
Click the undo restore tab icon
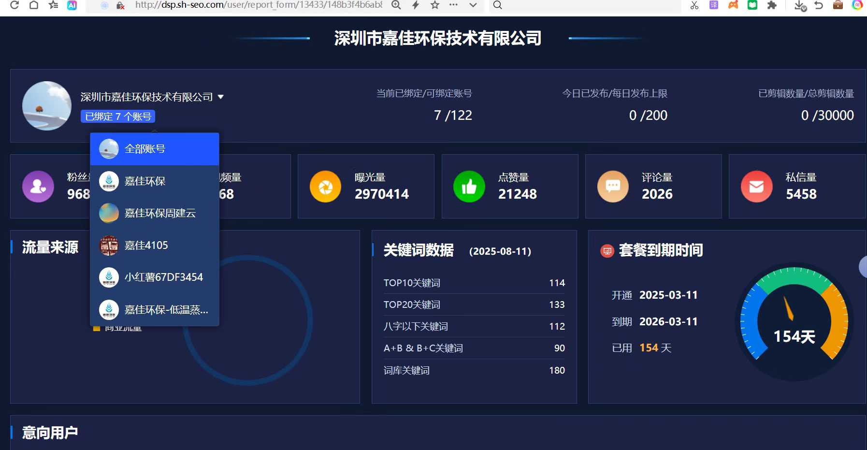tap(819, 5)
